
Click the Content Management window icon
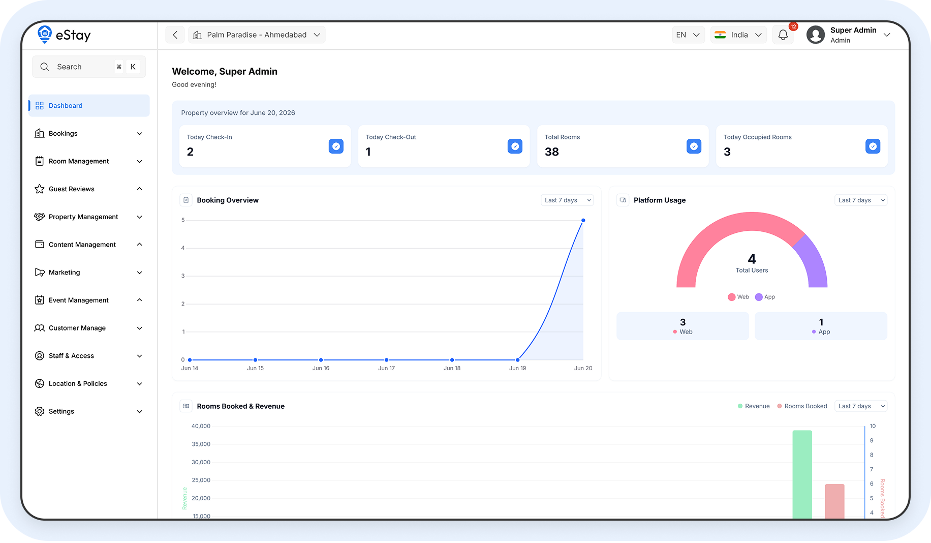click(x=40, y=245)
